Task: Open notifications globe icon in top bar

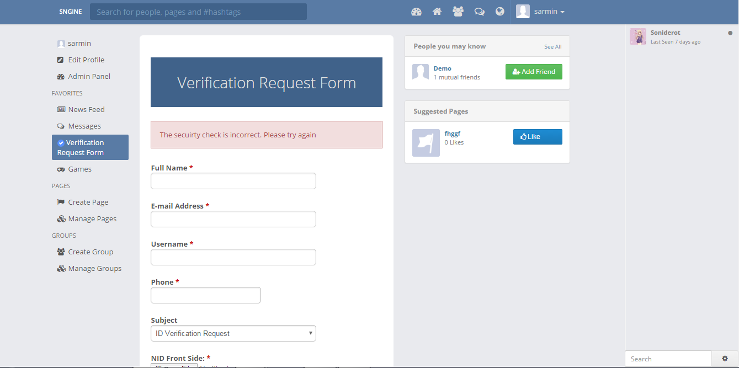Action: coord(500,12)
